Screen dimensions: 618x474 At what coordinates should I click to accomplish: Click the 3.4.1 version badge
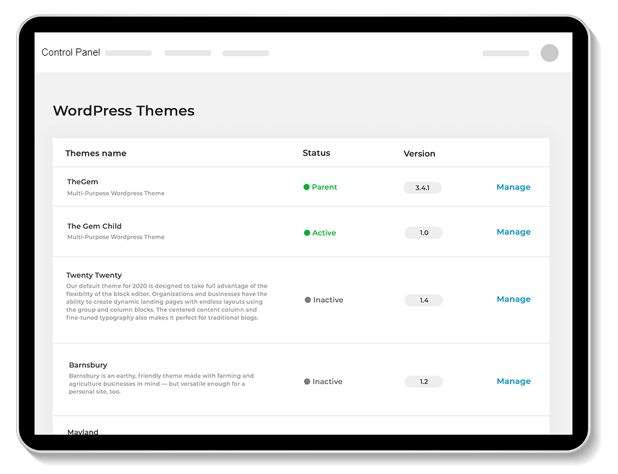point(423,188)
